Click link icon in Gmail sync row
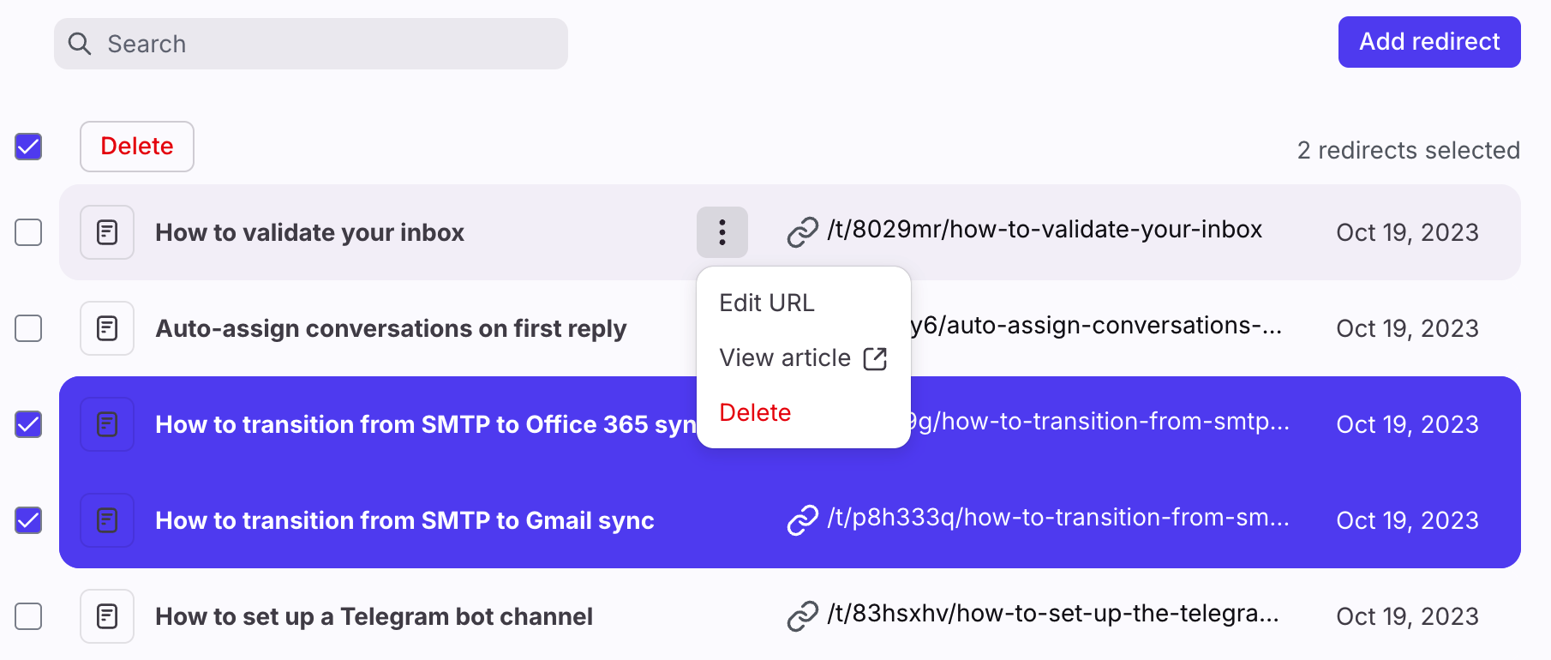 802,519
